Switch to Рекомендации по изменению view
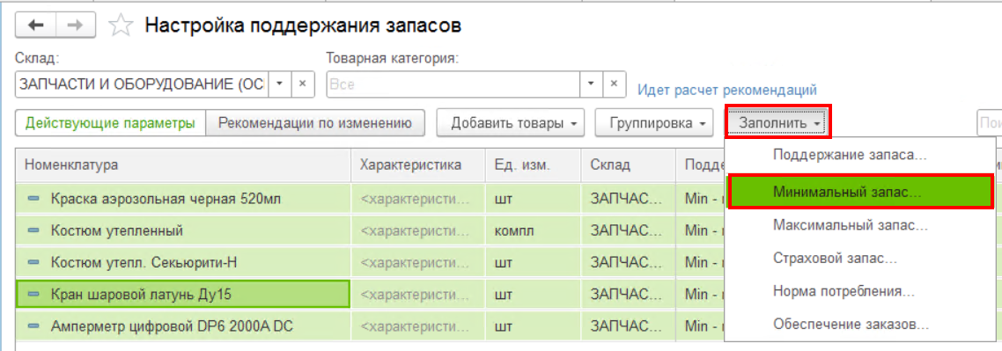The image size is (1002, 351). tap(315, 123)
